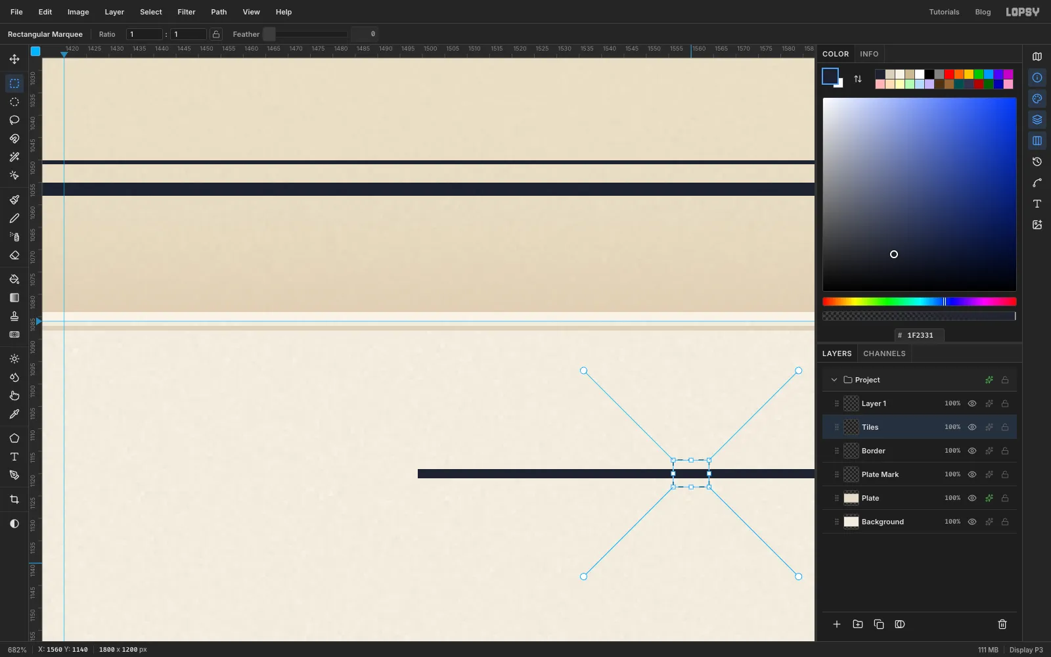Hide the Tiles layer

point(972,427)
